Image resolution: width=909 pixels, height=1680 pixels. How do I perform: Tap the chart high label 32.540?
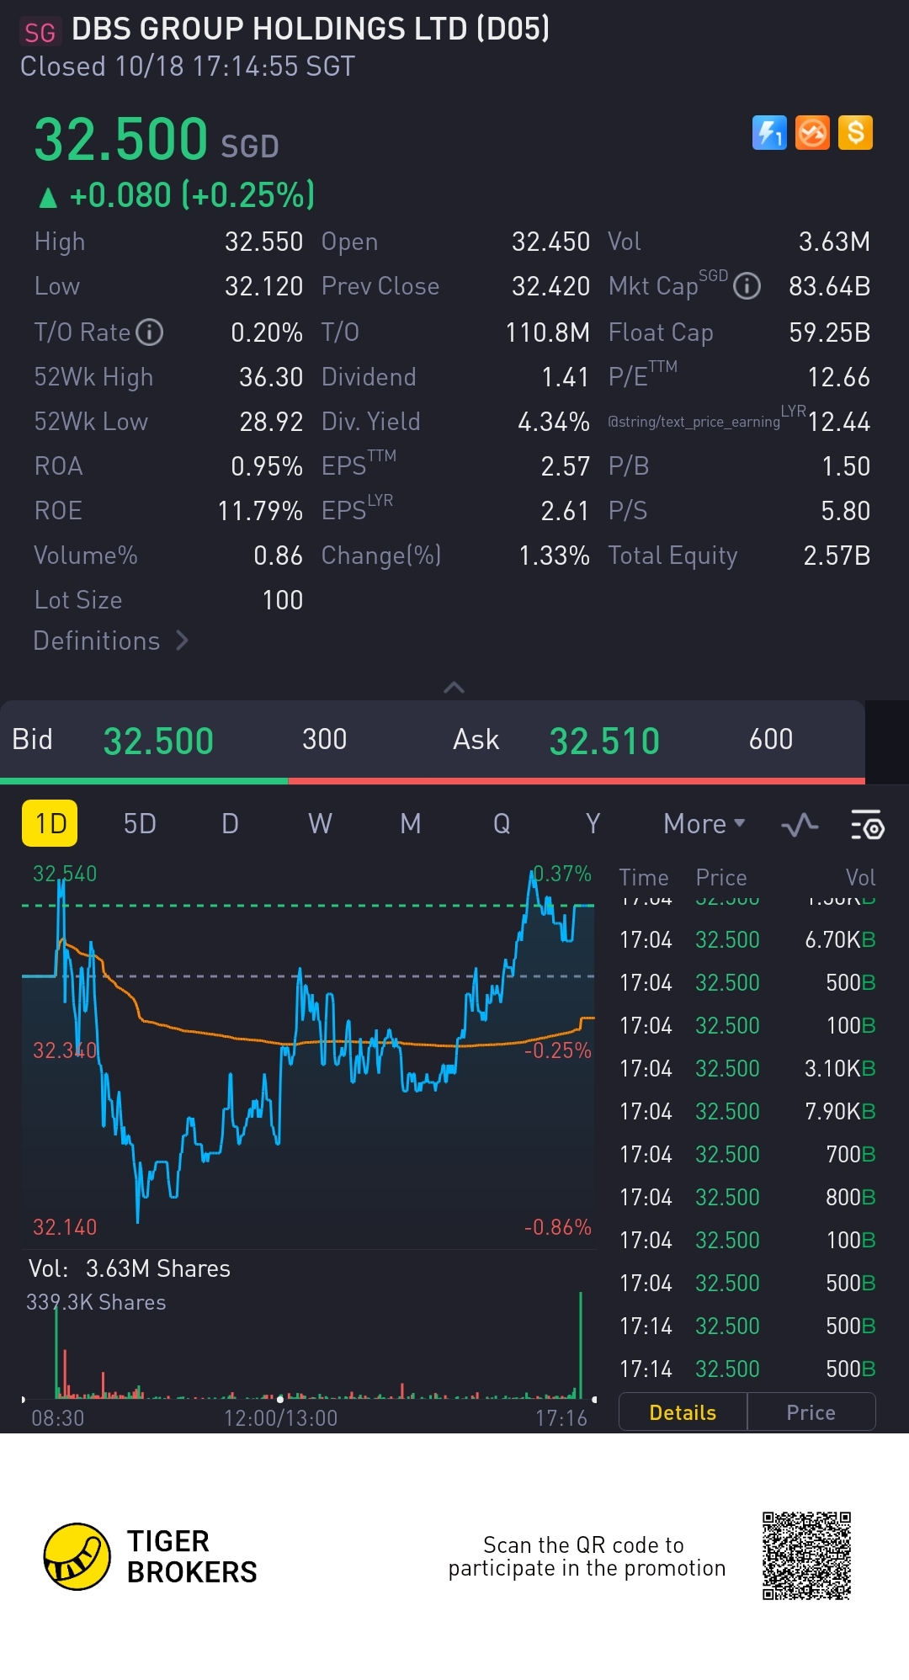(x=65, y=874)
